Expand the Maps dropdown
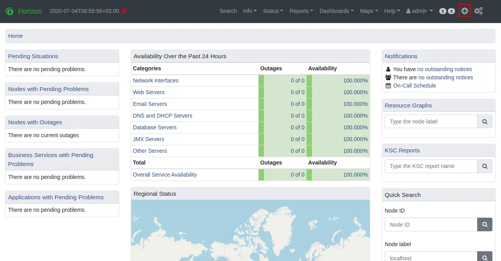Image resolution: width=501 pixels, height=261 pixels. point(367,11)
